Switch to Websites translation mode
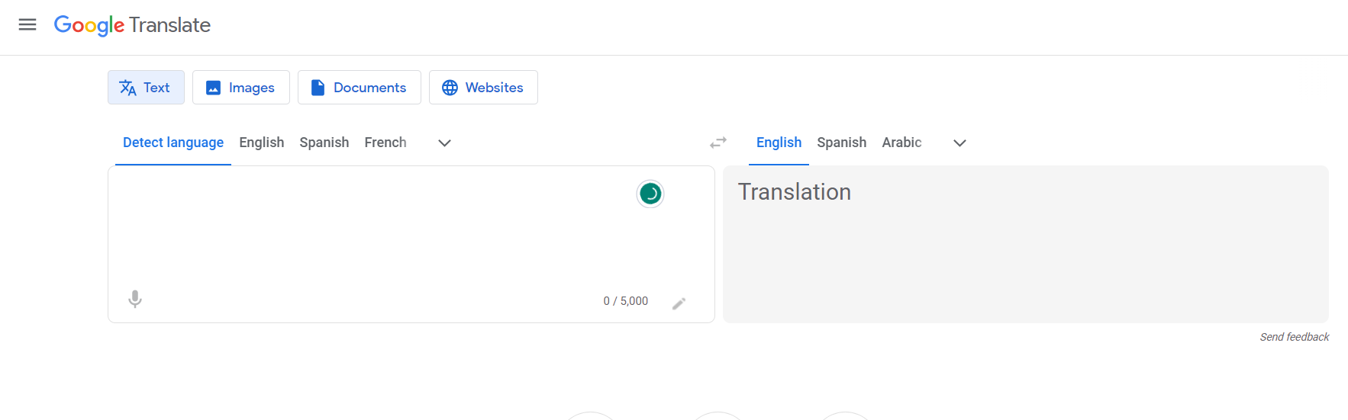 [x=483, y=88]
